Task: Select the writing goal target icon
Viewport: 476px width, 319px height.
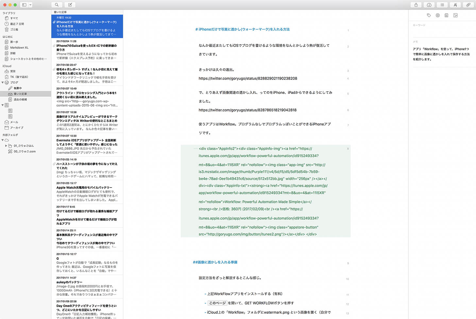Action: coord(437,15)
